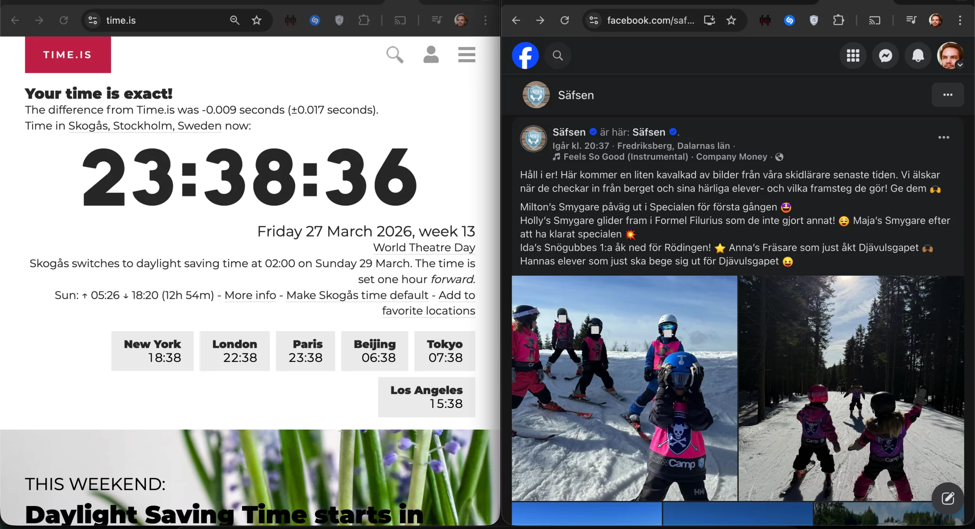Open Feels So Good (Instrumental) music link
This screenshot has height=529, width=975.
(x=626, y=157)
